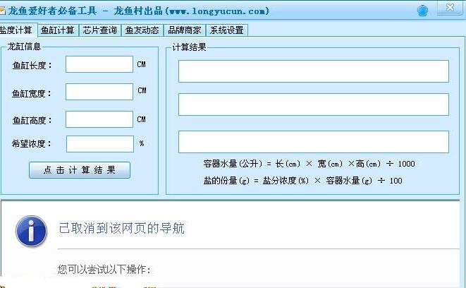Click the 已取消到该网页的导航 heading text
The width and height of the screenshot is (466, 288).
click(121, 229)
